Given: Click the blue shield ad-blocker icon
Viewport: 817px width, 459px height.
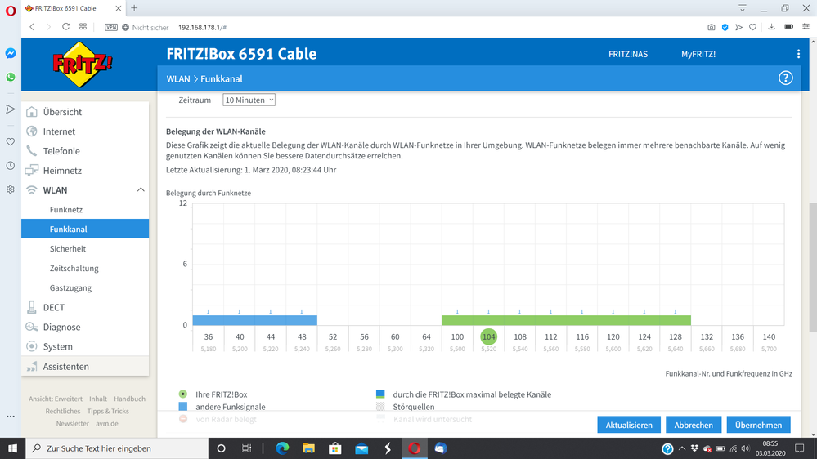Looking at the screenshot, I should [725, 27].
